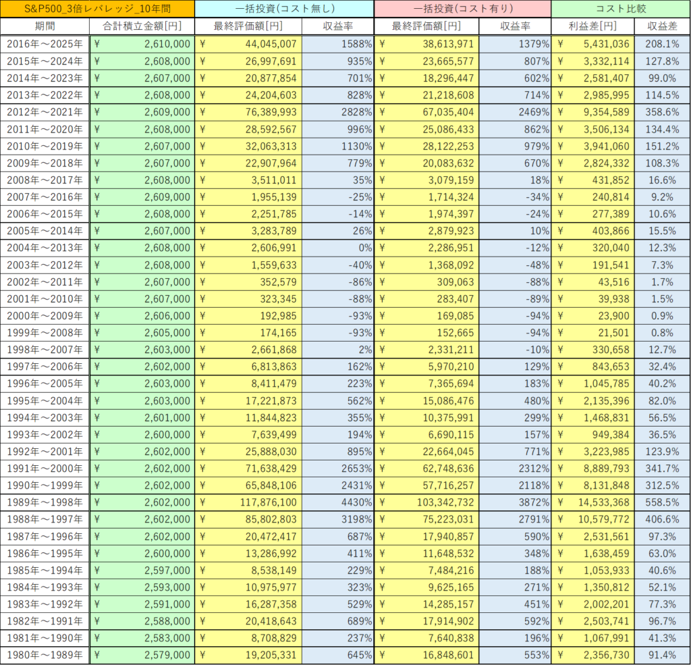Image resolution: width=691 pixels, height=665 pixels.
Task: Select the cell with value 103,342,732
Action: pos(426,502)
